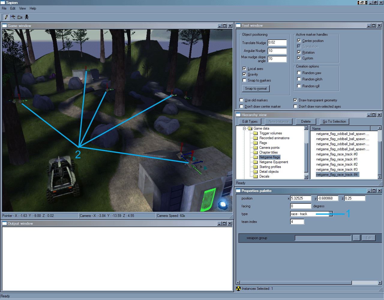Click the Name column header
Screen dimensions: 384x300
coord(340,129)
